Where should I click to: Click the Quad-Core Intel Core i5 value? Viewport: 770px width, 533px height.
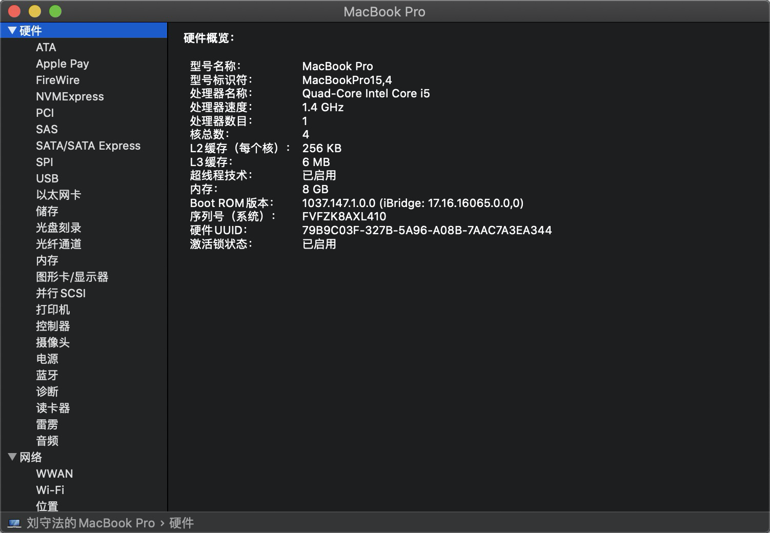click(x=366, y=93)
